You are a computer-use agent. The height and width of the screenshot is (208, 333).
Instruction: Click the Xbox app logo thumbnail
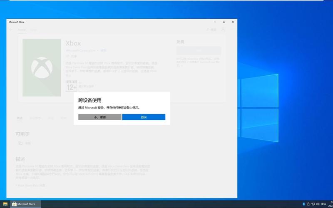pos(42,67)
